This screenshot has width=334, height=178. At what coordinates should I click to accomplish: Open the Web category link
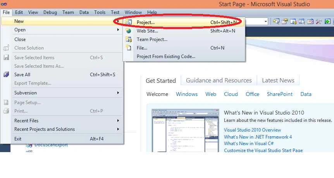[211, 94]
